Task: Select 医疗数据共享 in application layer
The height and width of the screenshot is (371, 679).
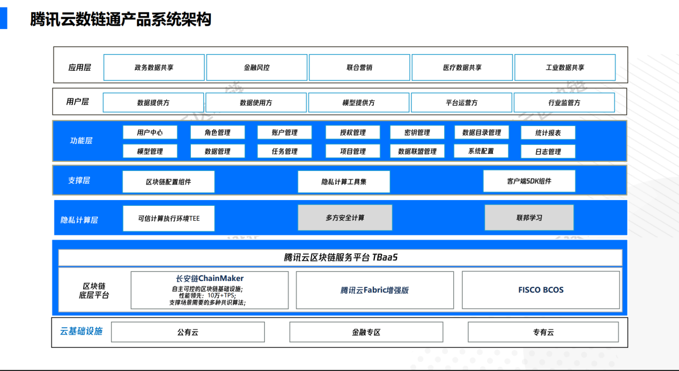Action: click(462, 68)
